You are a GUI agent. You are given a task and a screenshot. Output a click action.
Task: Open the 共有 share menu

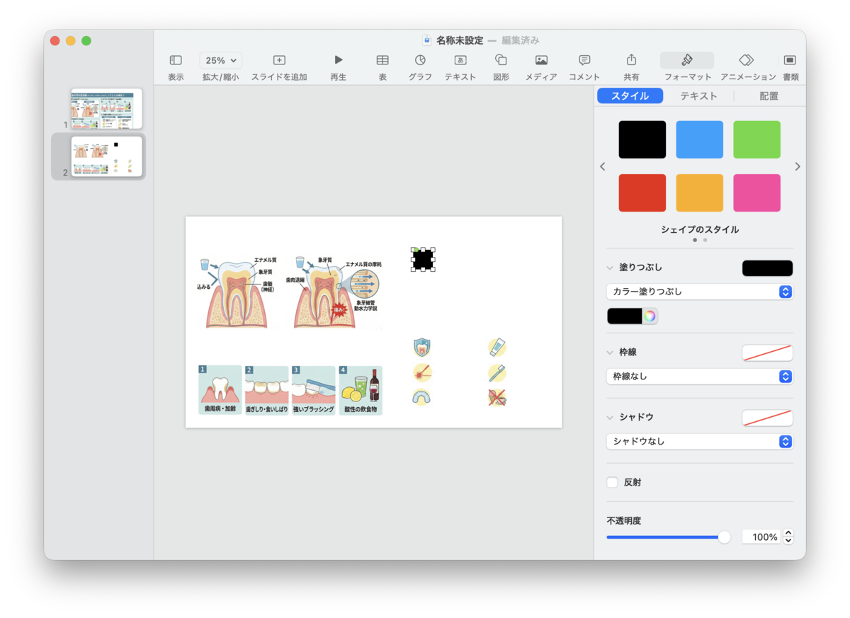(632, 61)
